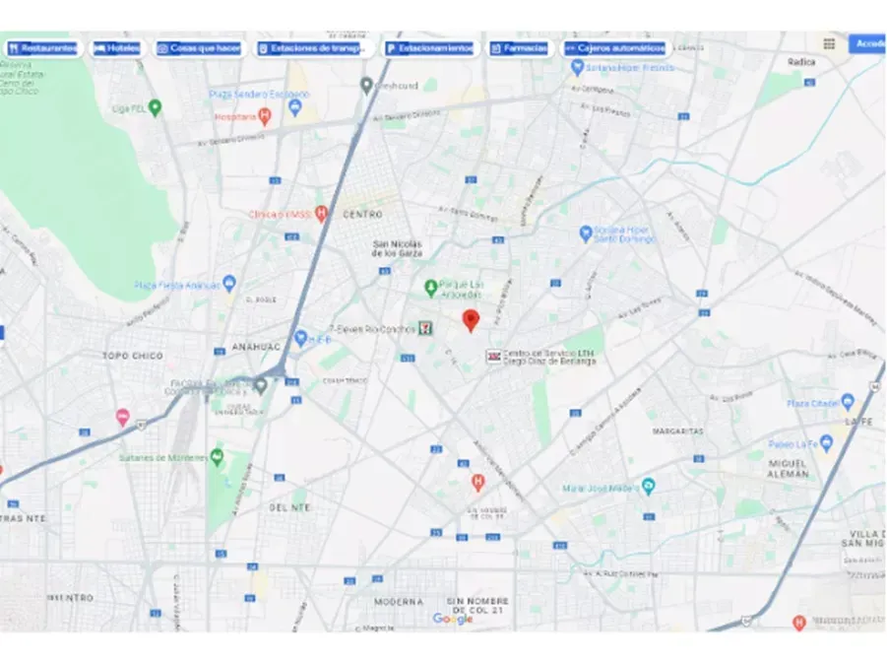Select the Cosas que hacer chip
887x663 pixels.
199,48
